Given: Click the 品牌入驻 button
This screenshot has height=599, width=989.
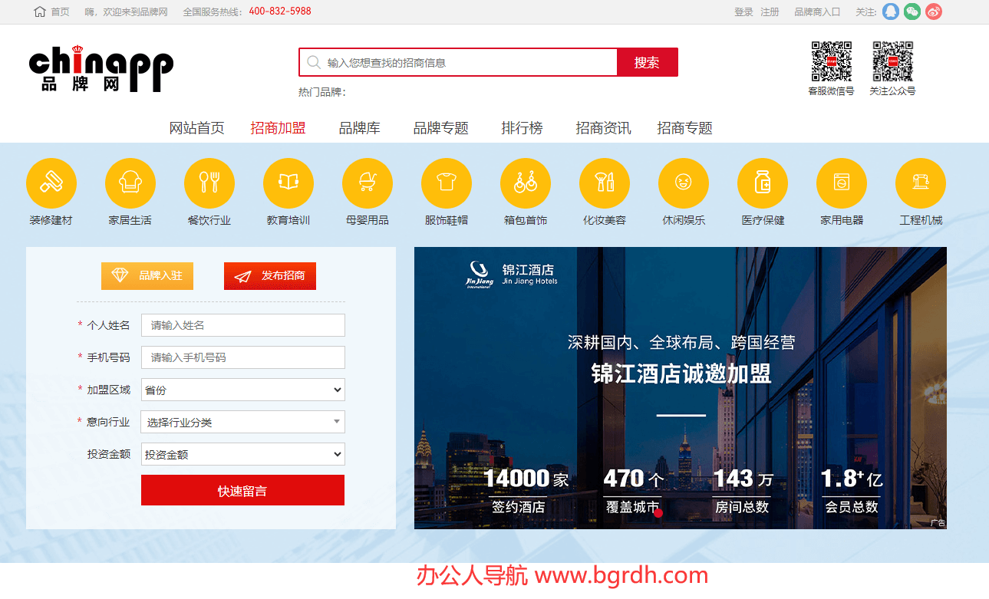Looking at the screenshot, I should pos(147,275).
